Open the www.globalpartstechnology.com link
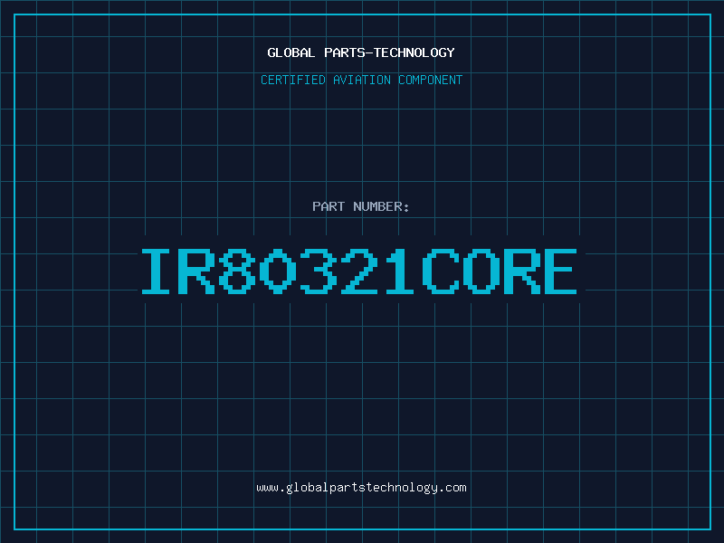The height and width of the screenshot is (543, 724). click(361, 488)
